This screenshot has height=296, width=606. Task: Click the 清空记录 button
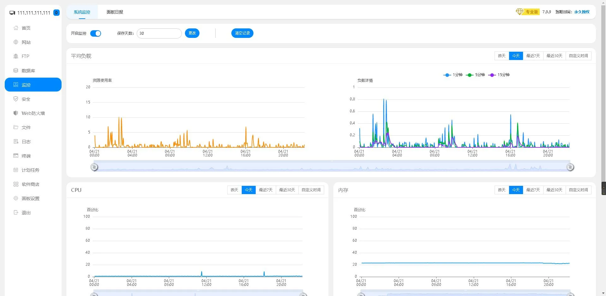242,33
